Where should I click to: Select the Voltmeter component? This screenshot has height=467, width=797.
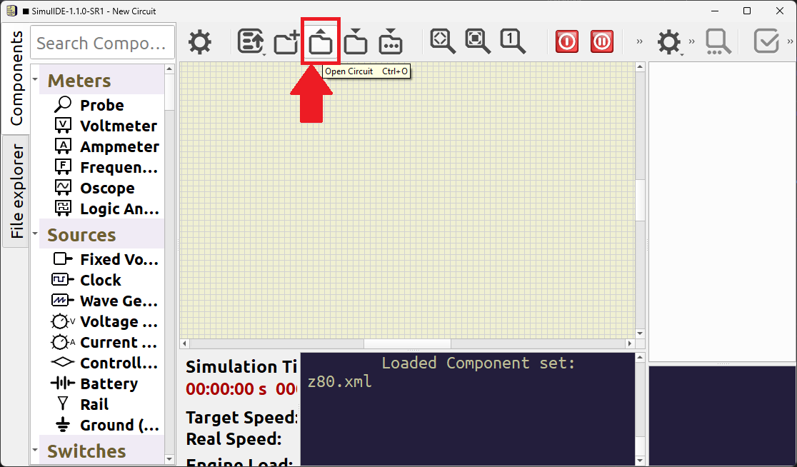point(118,126)
